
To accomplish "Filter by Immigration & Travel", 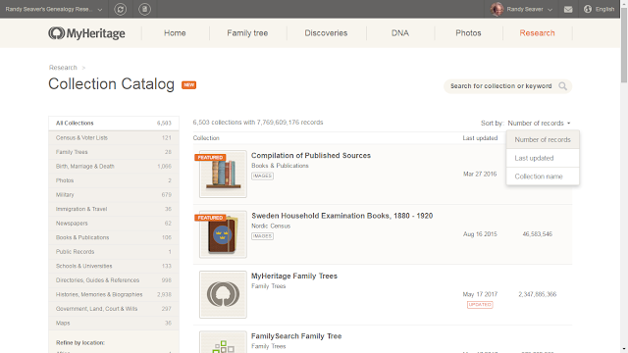I will point(114,209).
